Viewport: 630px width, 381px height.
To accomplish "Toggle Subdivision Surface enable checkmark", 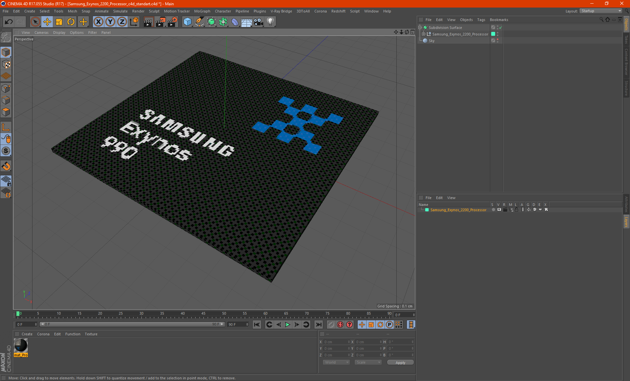I will 500,28.
